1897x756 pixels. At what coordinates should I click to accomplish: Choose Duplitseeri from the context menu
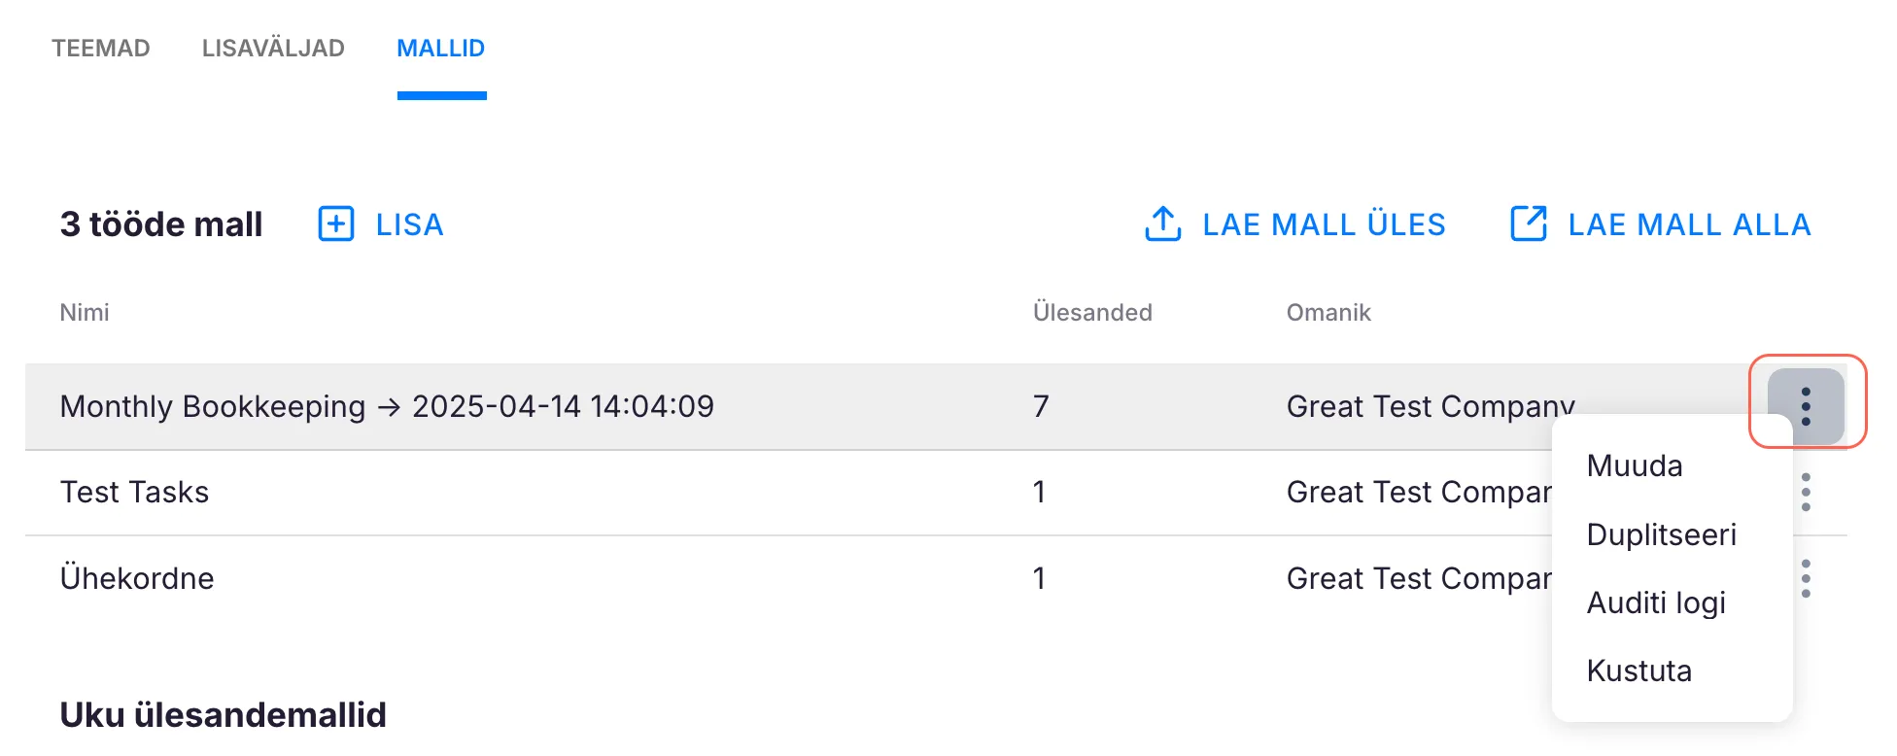click(1661, 535)
